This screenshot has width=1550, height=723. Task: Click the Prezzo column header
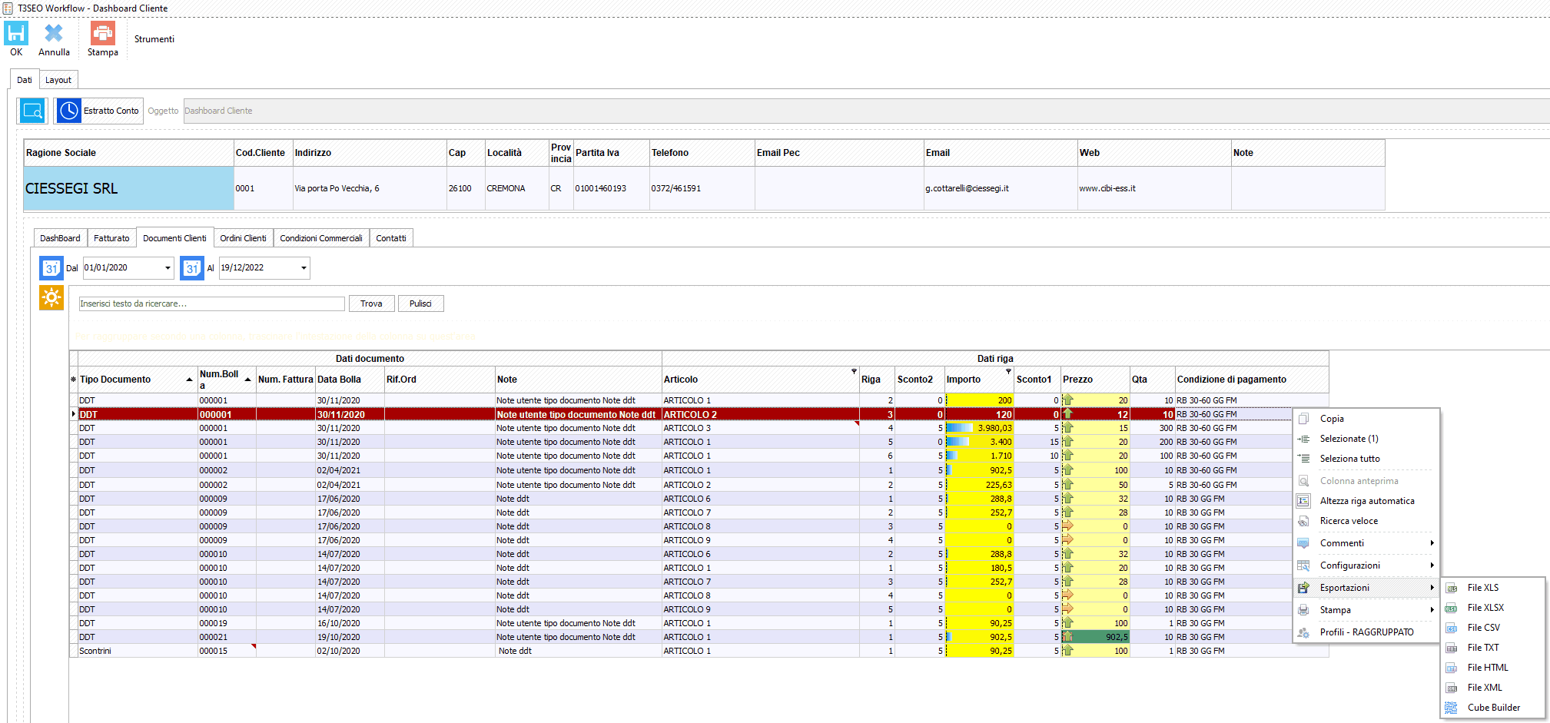[x=1095, y=380]
